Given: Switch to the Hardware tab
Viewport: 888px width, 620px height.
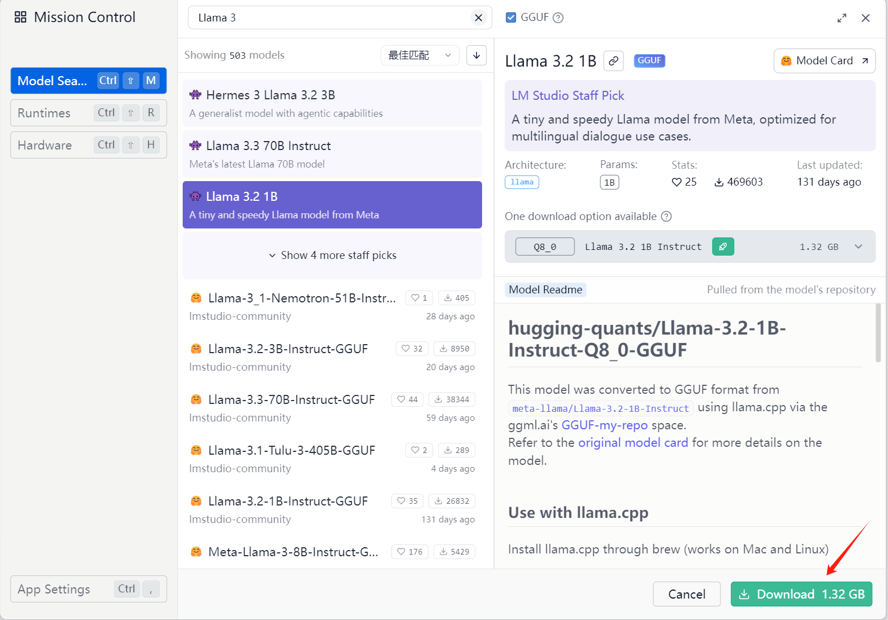Looking at the screenshot, I should [x=89, y=145].
